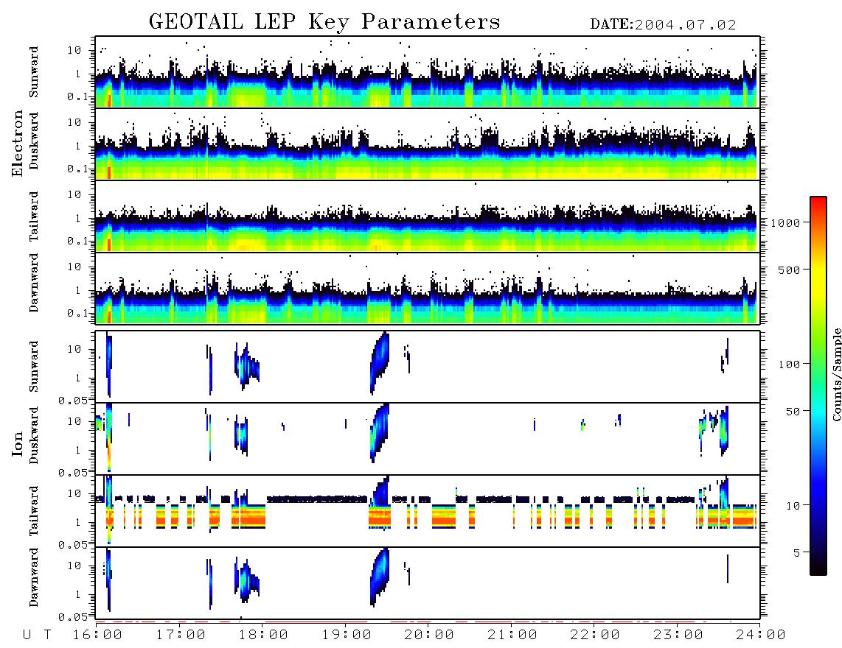This screenshot has width=842, height=648.
Task: Select the DATE:2004.07.02 label
Action: [x=663, y=25]
